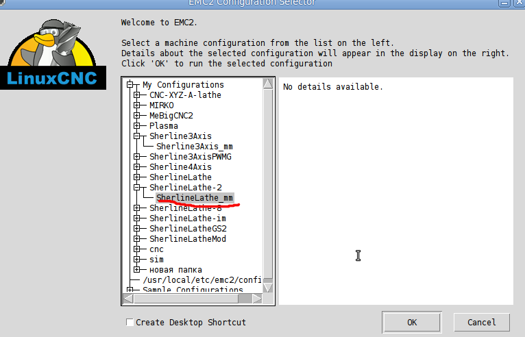Select Sherline3AxisPWMG in the tree
The width and height of the screenshot is (525, 337).
coord(190,157)
